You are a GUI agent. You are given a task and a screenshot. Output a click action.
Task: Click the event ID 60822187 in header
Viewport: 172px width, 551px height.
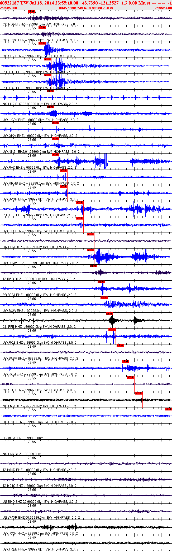click(x=9, y=3)
